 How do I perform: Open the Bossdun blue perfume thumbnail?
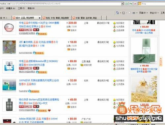point(9,66)
